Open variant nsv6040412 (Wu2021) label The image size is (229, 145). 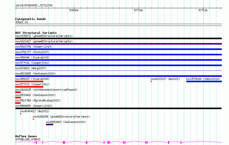(35, 111)
